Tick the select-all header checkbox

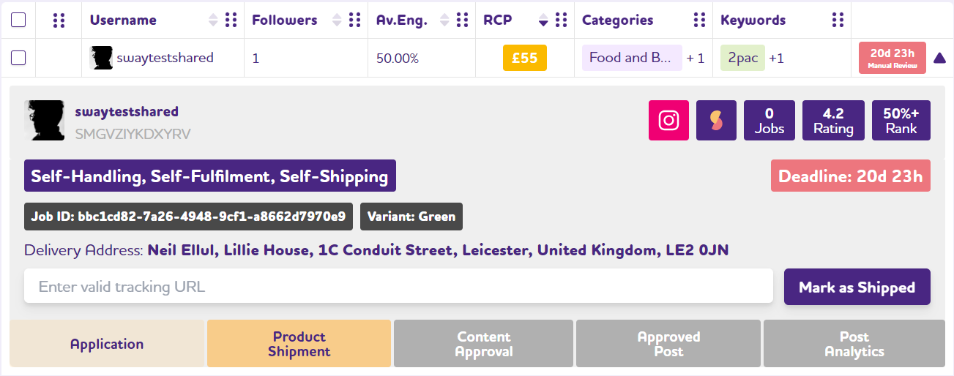[18, 20]
